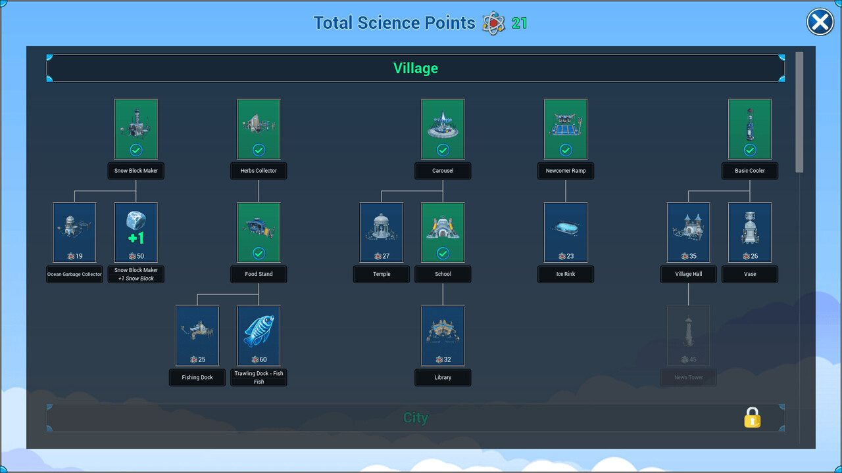Click the greyed-out News Tower icon
842x473 pixels.
[689, 335]
